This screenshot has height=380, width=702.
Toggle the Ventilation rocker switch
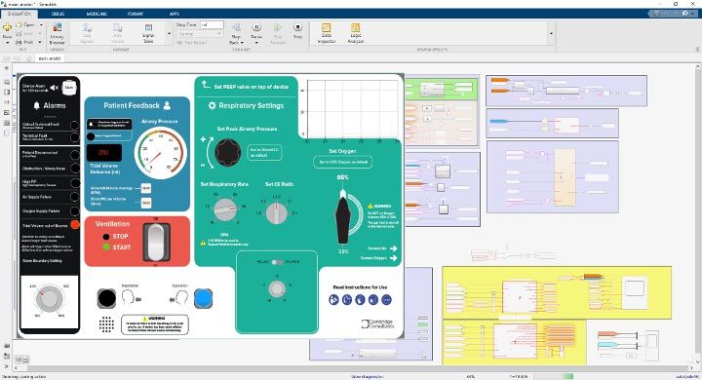click(156, 243)
